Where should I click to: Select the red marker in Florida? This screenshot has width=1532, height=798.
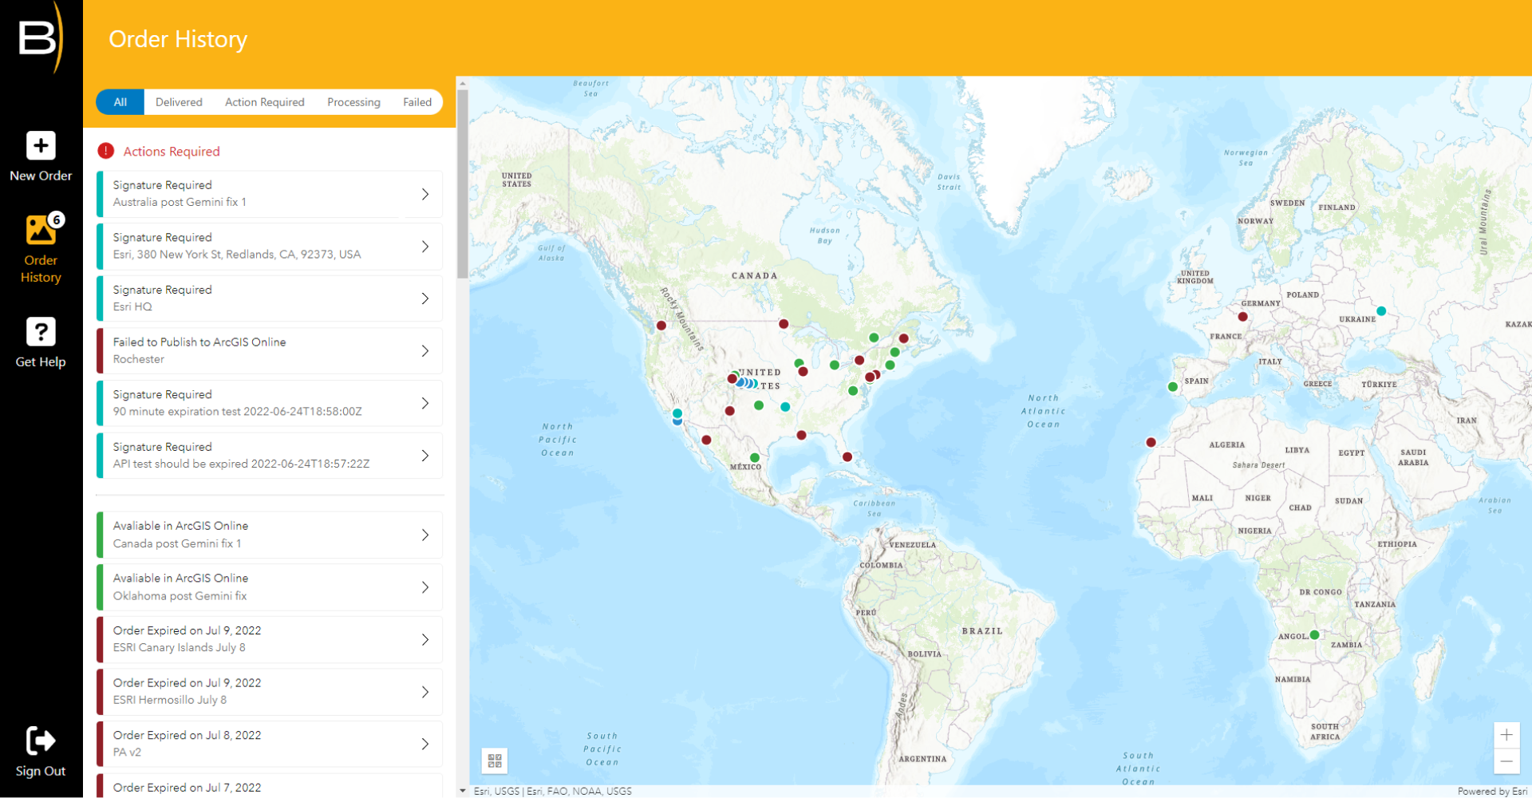point(847,457)
